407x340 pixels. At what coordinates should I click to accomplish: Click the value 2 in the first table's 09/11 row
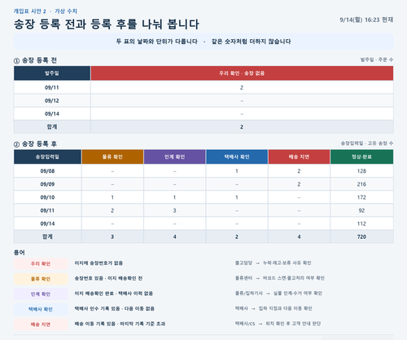tap(242, 87)
